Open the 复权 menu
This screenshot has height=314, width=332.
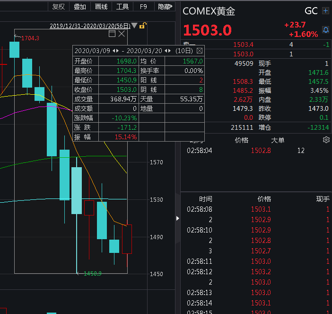tap(59, 7)
